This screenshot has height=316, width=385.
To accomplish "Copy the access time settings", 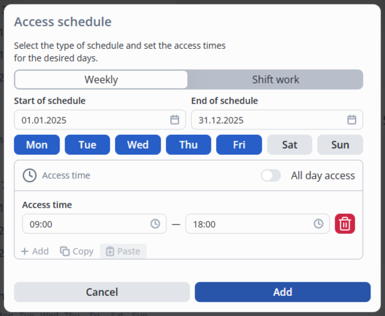I will click(77, 251).
